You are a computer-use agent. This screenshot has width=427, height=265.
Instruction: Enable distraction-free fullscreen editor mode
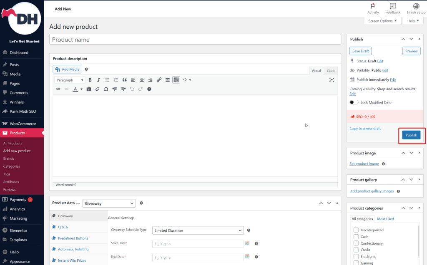point(332,80)
